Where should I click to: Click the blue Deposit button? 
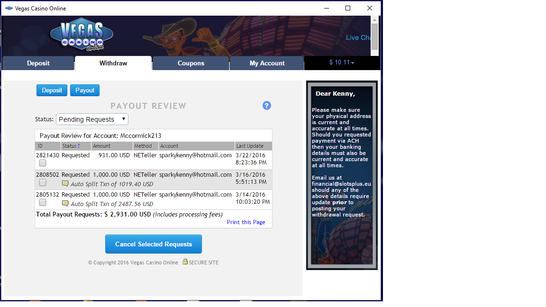tap(52, 90)
